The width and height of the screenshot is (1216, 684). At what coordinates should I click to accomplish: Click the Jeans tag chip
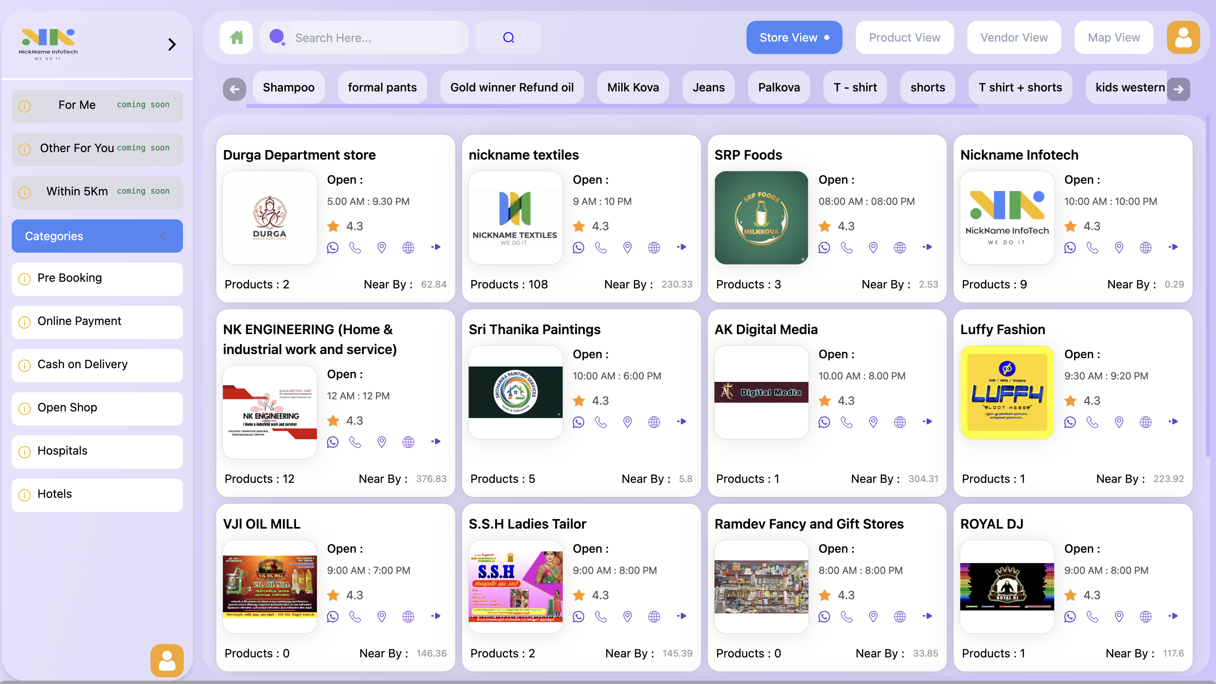708,87
